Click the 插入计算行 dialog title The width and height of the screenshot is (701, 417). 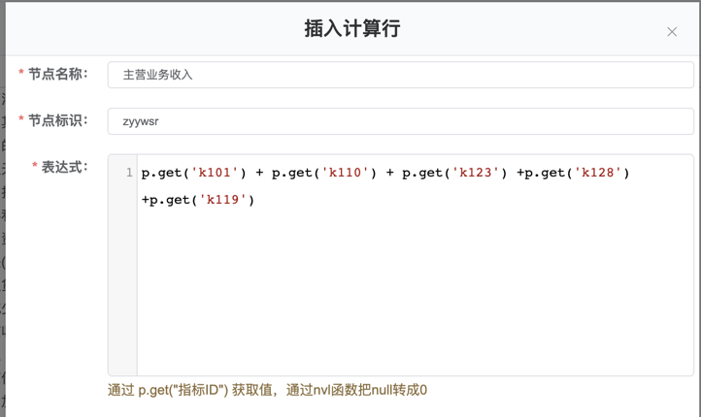[x=351, y=29]
